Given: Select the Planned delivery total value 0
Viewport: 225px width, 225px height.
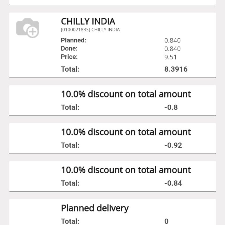Looking at the screenshot, I should (x=167, y=221).
